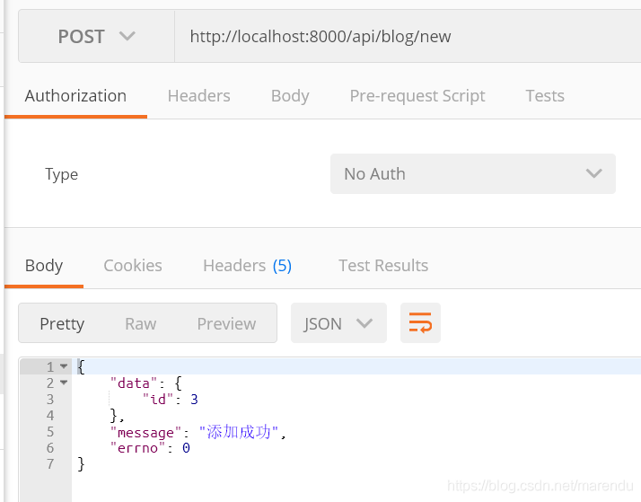
Task: Open the request Headers tab
Action: pos(199,96)
